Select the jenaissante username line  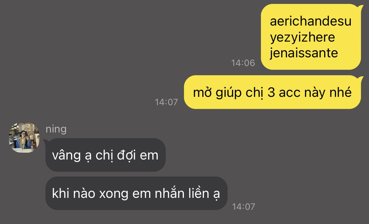click(304, 53)
